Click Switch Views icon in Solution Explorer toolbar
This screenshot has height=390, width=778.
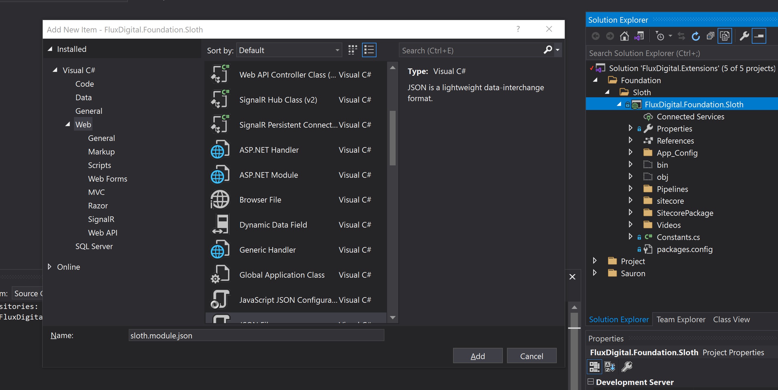(x=639, y=36)
